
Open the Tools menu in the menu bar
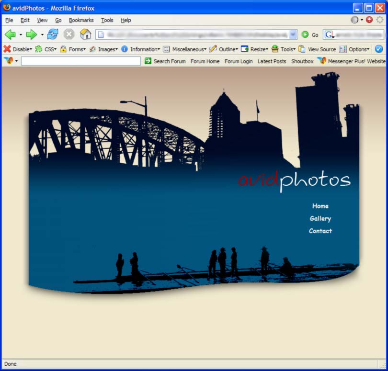pyautogui.click(x=107, y=20)
